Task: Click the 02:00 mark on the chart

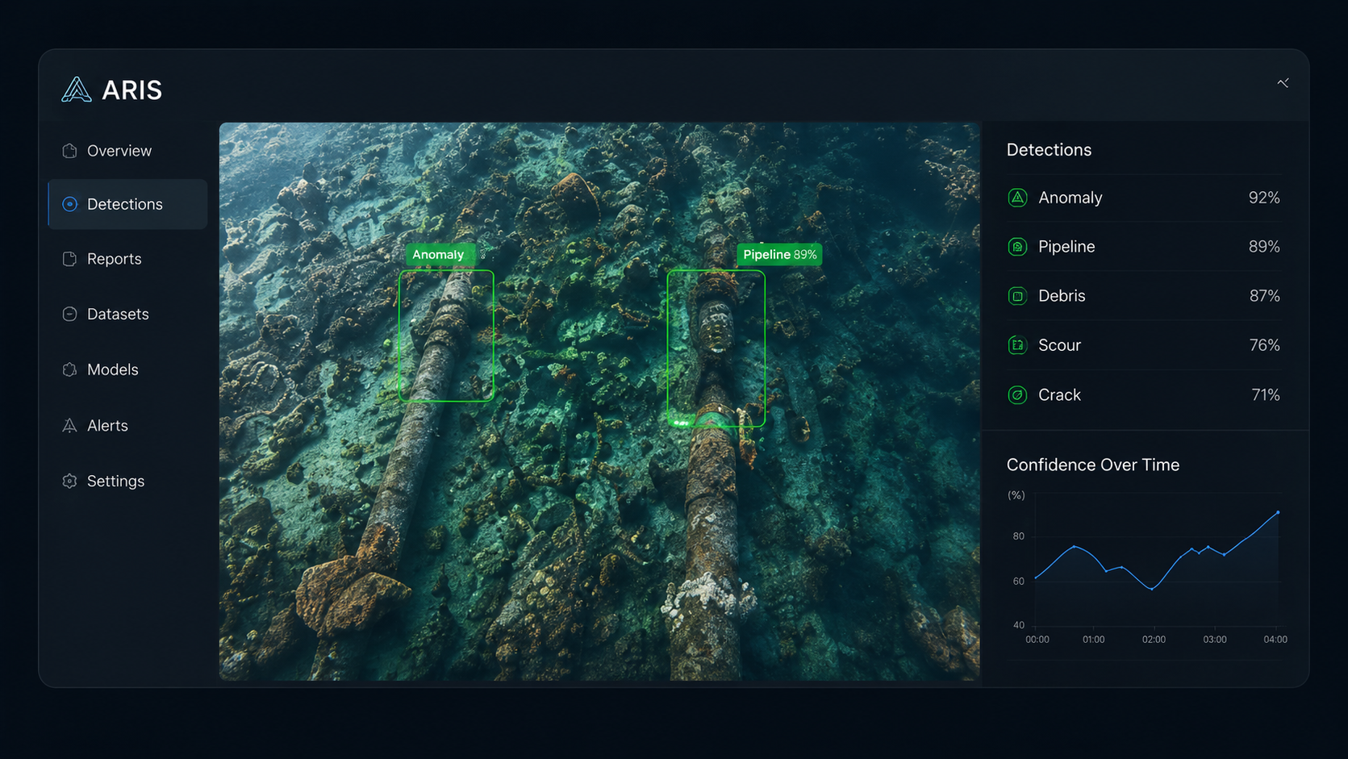Action: [x=1154, y=639]
